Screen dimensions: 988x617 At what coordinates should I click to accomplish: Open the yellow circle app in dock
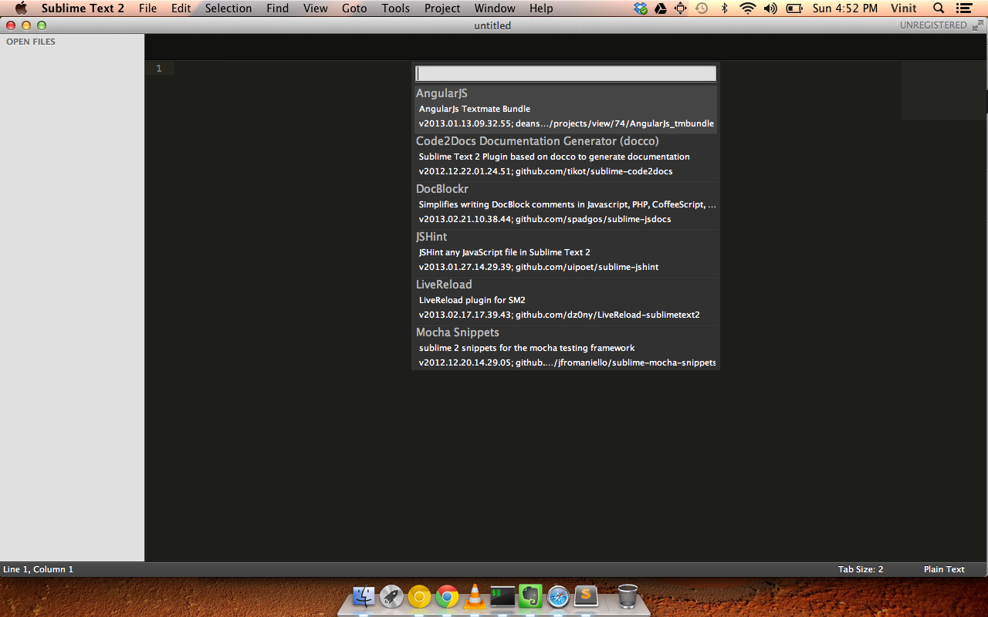click(x=419, y=596)
